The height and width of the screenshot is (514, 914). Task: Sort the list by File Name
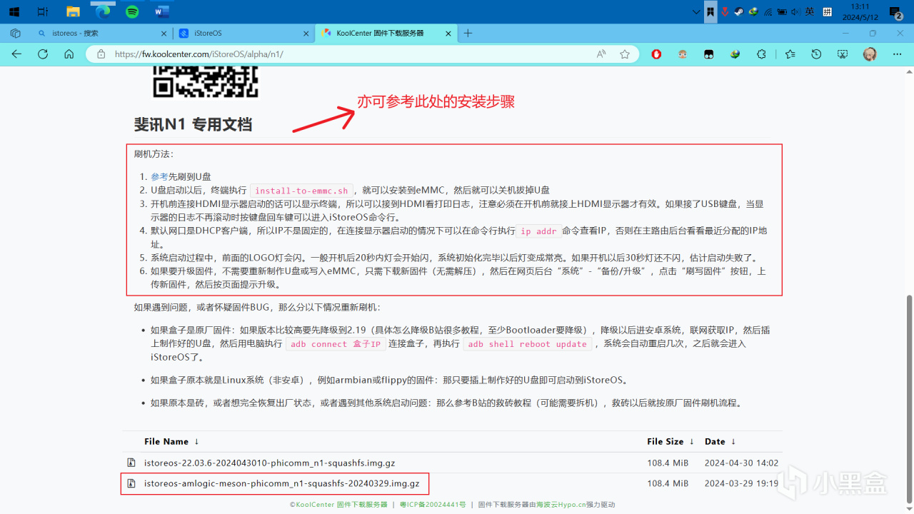[172, 442]
